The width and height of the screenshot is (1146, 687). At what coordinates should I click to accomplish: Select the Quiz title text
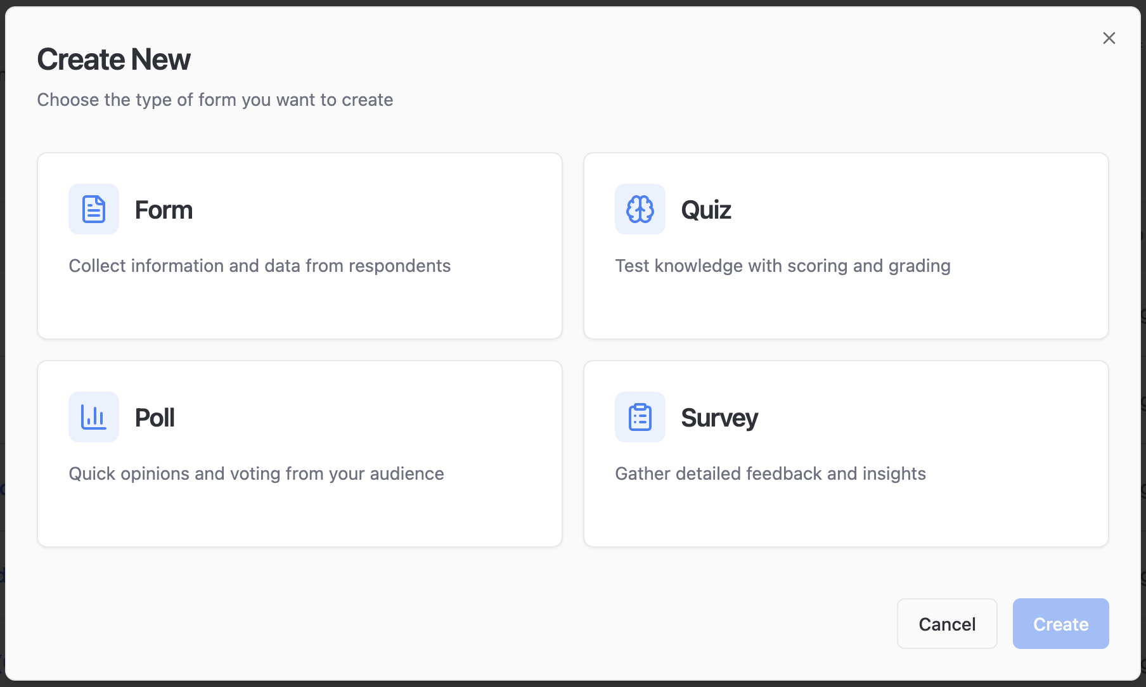[x=705, y=210]
